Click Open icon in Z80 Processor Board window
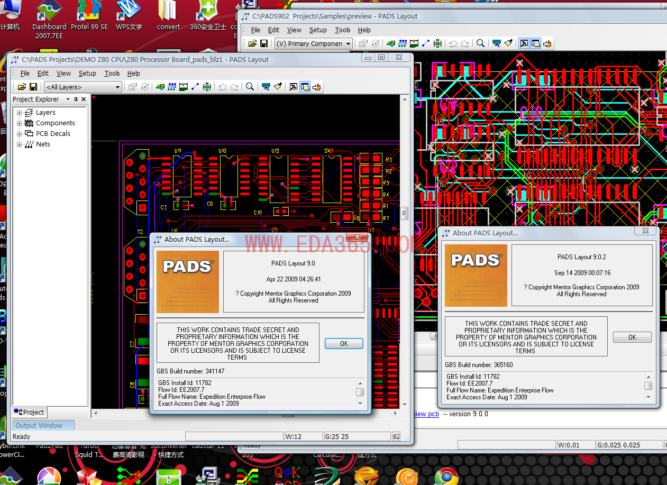The width and height of the screenshot is (667, 485). tap(22, 87)
